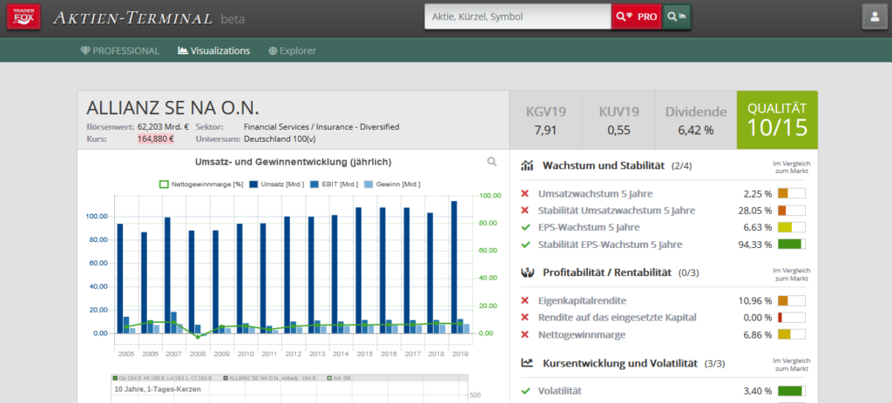Open the PROFESSIONAL menu item
The width and height of the screenshot is (892, 403).
point(120,50)
